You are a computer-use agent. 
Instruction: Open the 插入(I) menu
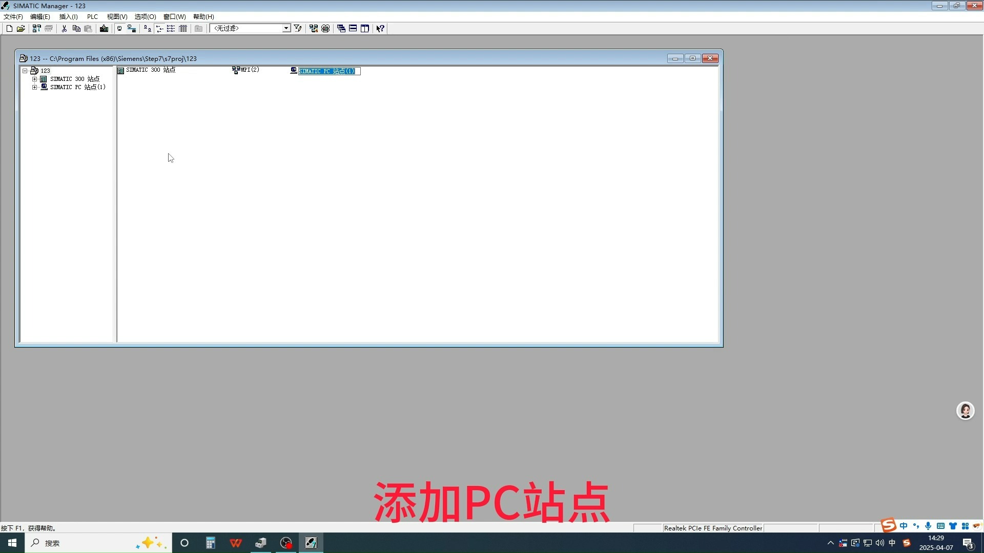[68, 17]
